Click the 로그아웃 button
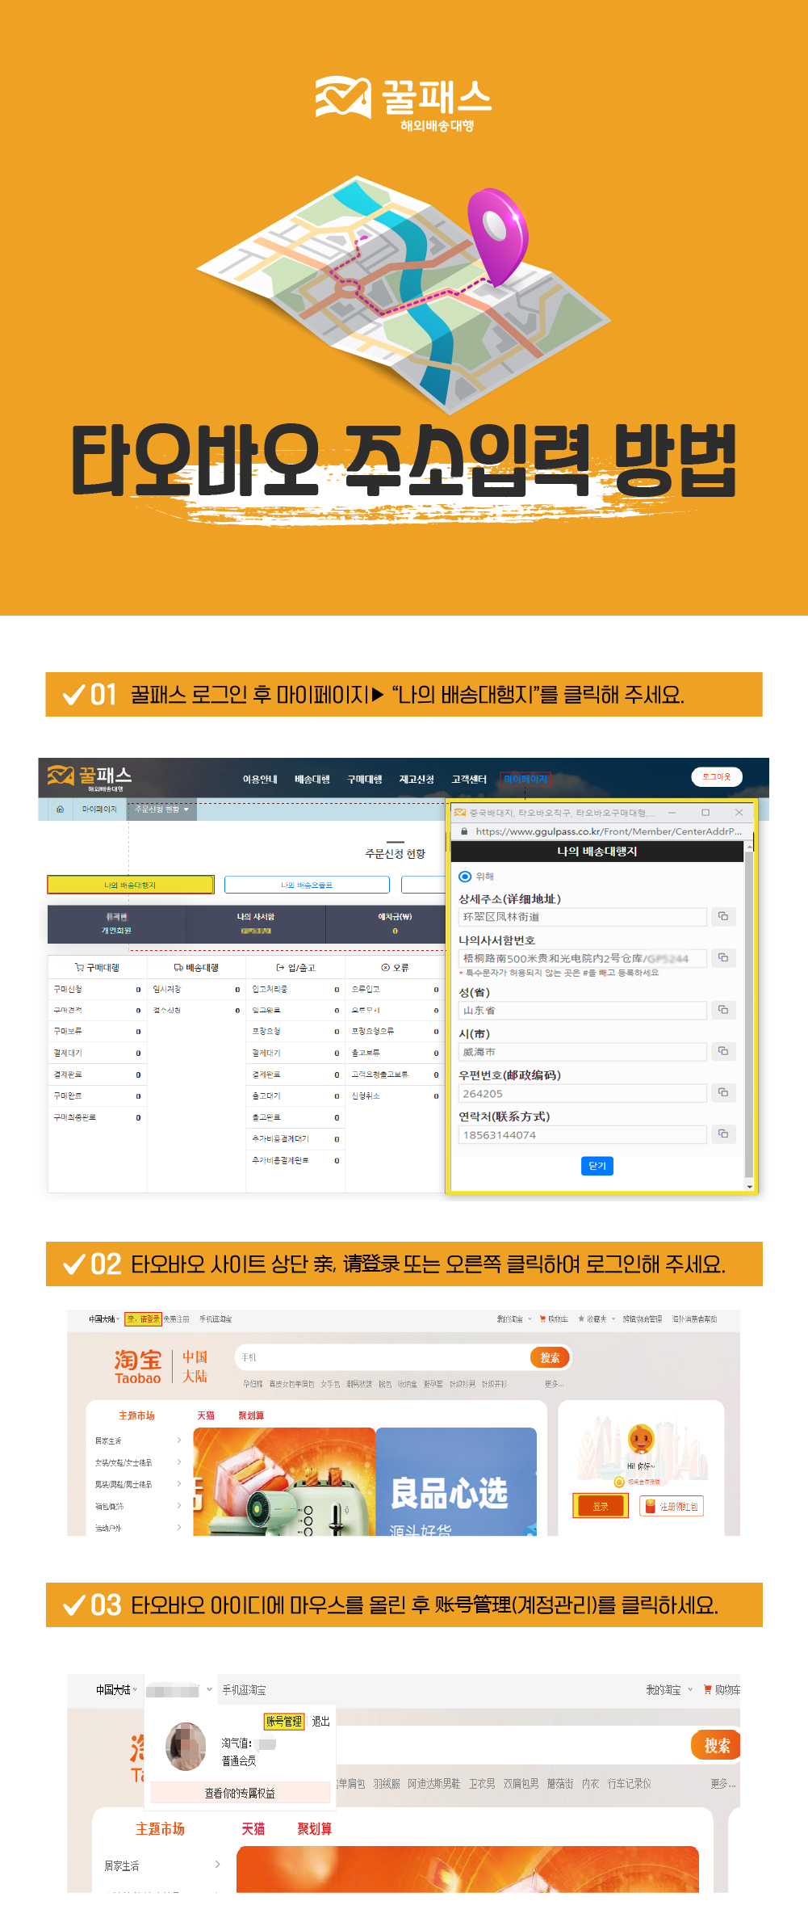The image size is (808, 1922). (x=717, y=776)
